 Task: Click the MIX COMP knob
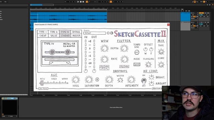pos(161,65)
